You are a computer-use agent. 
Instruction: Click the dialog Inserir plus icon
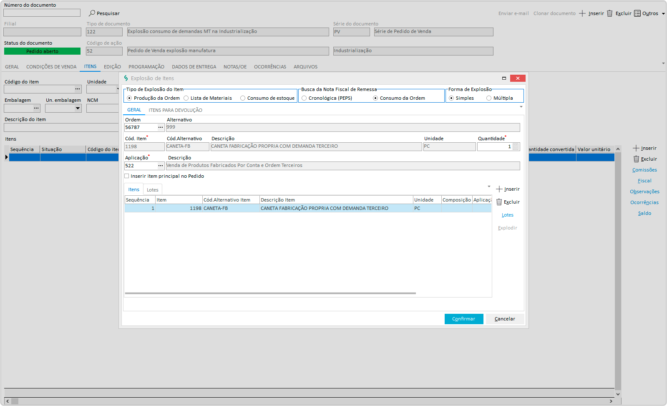tap(499, 189)
